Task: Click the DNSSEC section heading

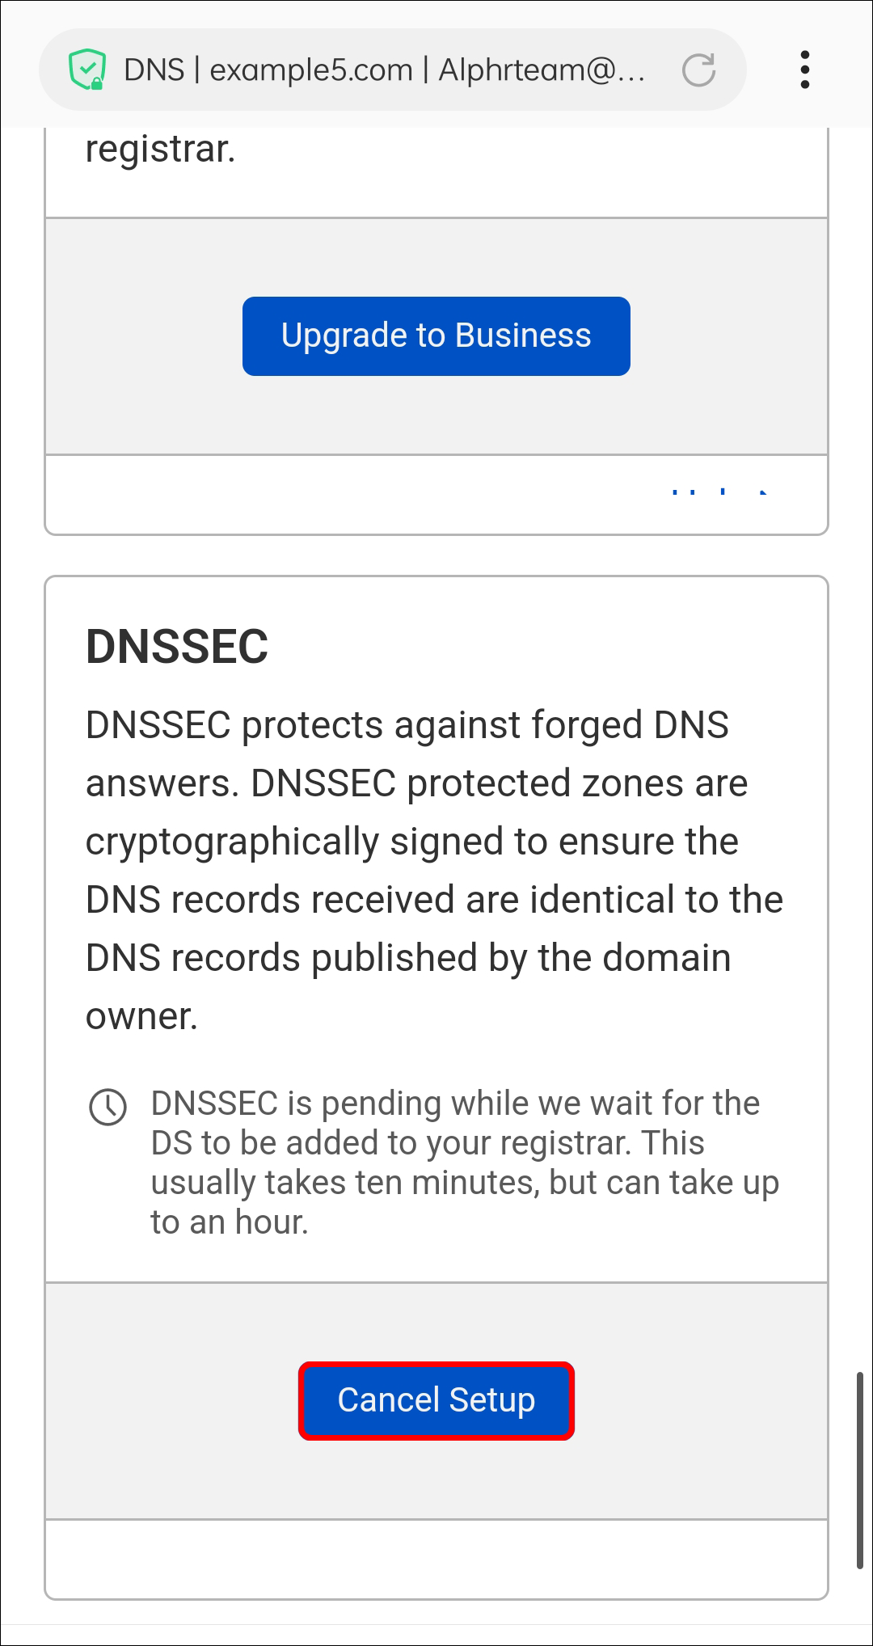Action: (x=177, y=647)
